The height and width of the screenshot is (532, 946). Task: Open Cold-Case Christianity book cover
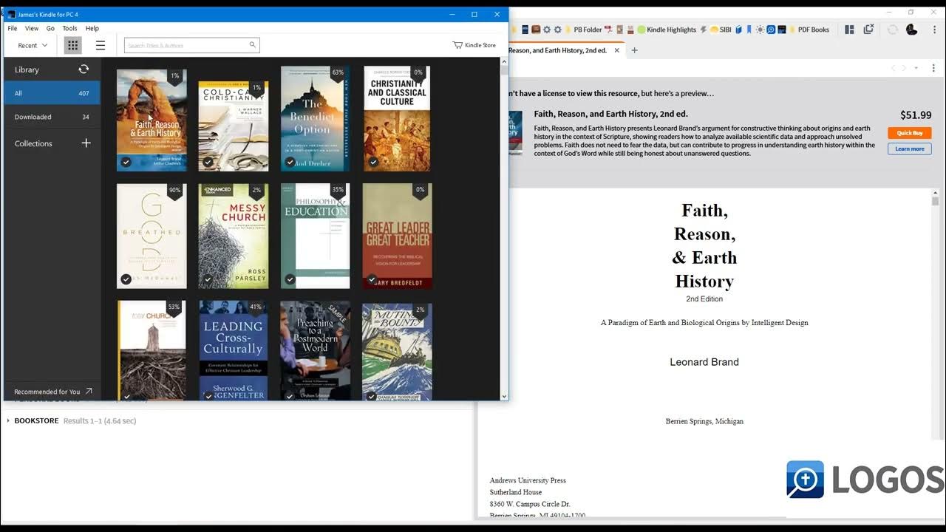(x=234, y=126)
